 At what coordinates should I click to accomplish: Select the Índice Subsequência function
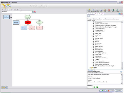[x=100, y=32]
